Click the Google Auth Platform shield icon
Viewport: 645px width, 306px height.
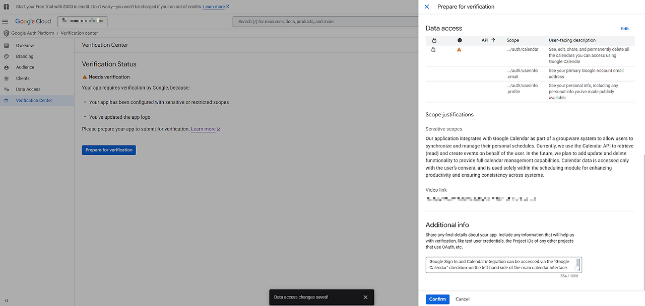click(6, 33)
